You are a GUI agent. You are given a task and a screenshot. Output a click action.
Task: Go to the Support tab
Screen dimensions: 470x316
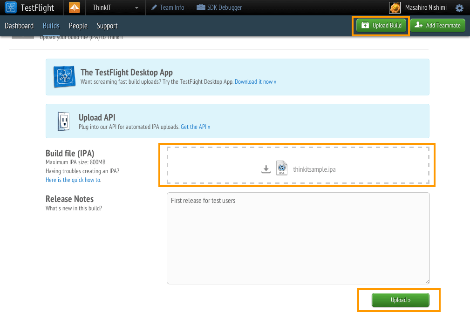(x=107, y=26)
